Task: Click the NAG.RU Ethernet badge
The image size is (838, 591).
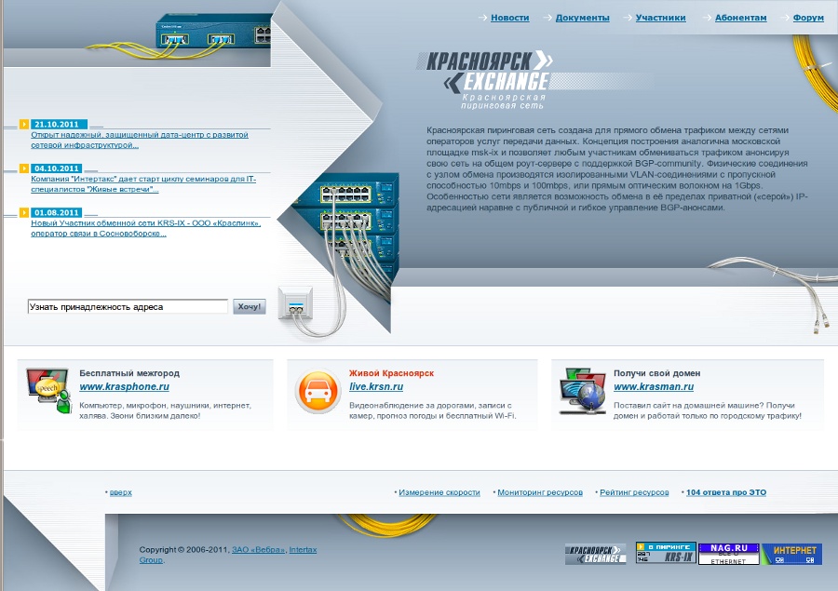Action: pos(728,554)
